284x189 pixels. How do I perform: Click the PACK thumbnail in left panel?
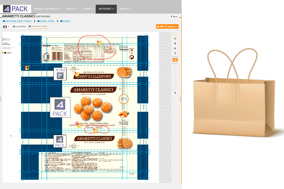(7, 40)
